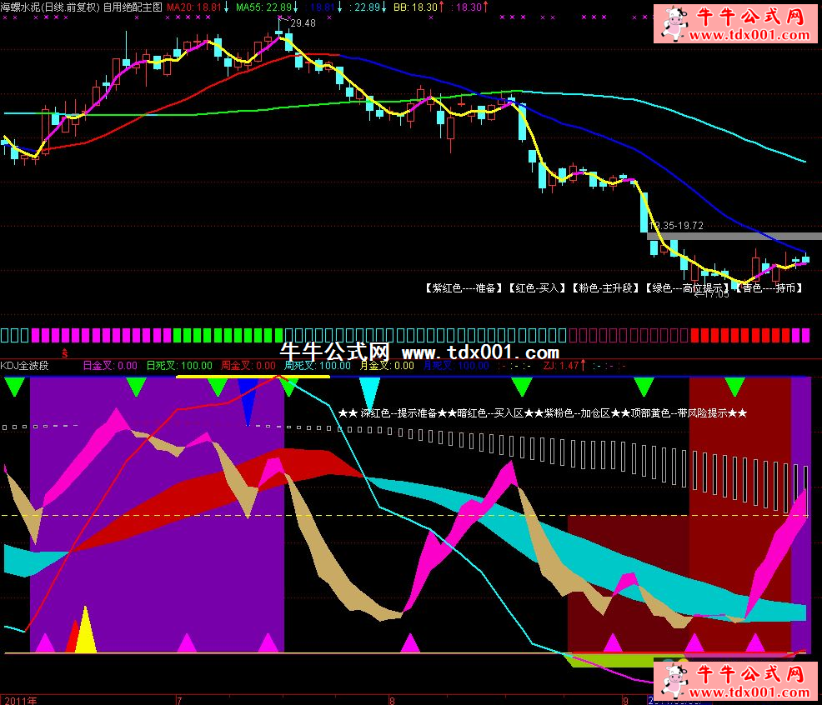Click the 日死叉 100.00 indicator reading
The image size is (822, 705).
[178, 365]
